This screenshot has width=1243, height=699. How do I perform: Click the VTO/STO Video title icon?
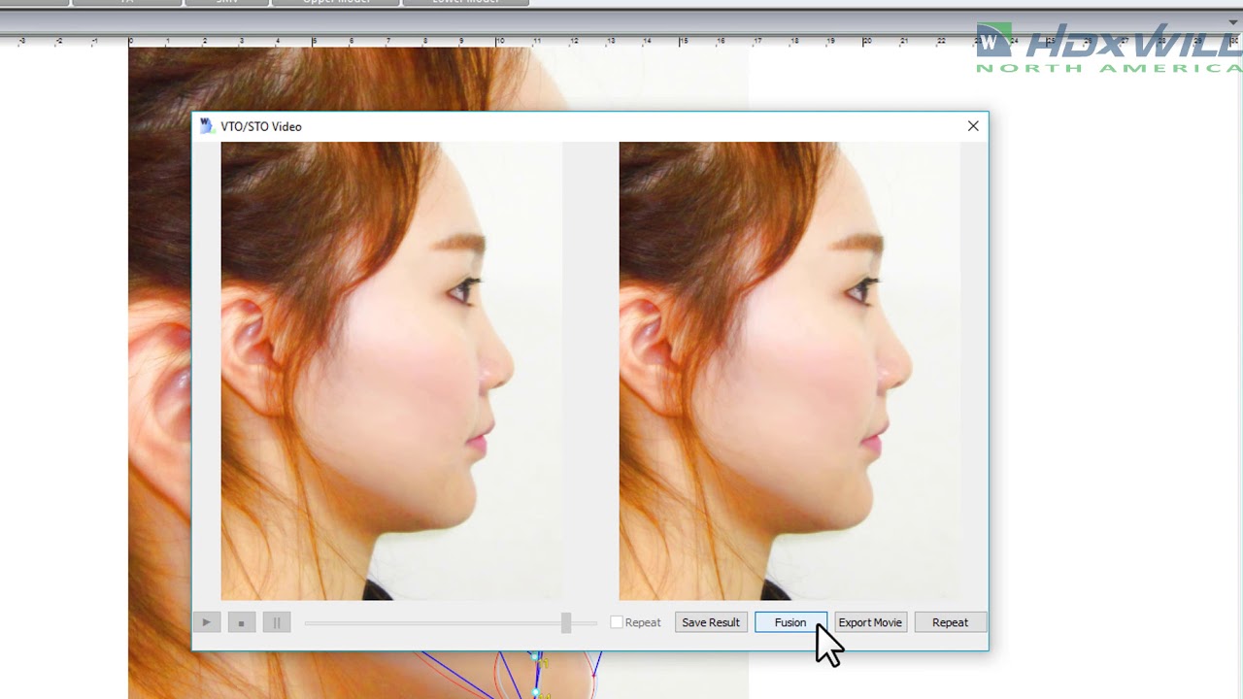click(x=206, y=126)
